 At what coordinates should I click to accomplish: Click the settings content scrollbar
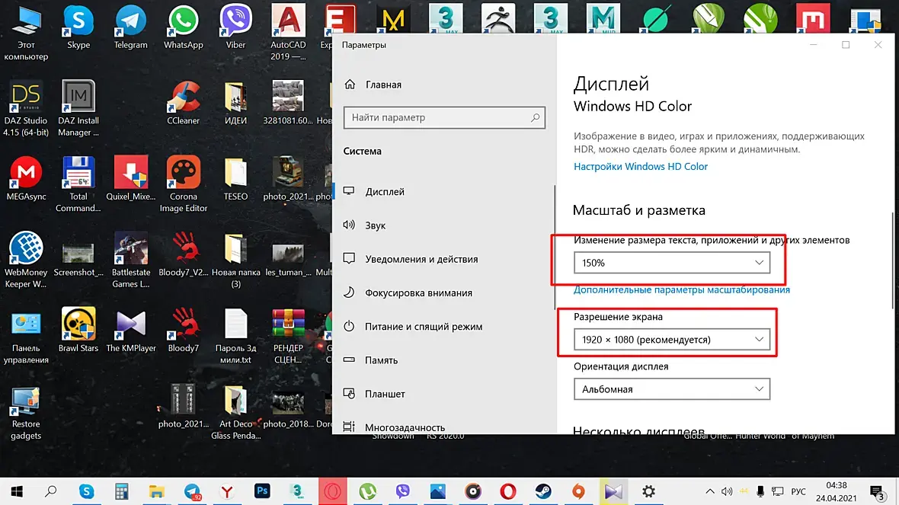pos(893,260)
